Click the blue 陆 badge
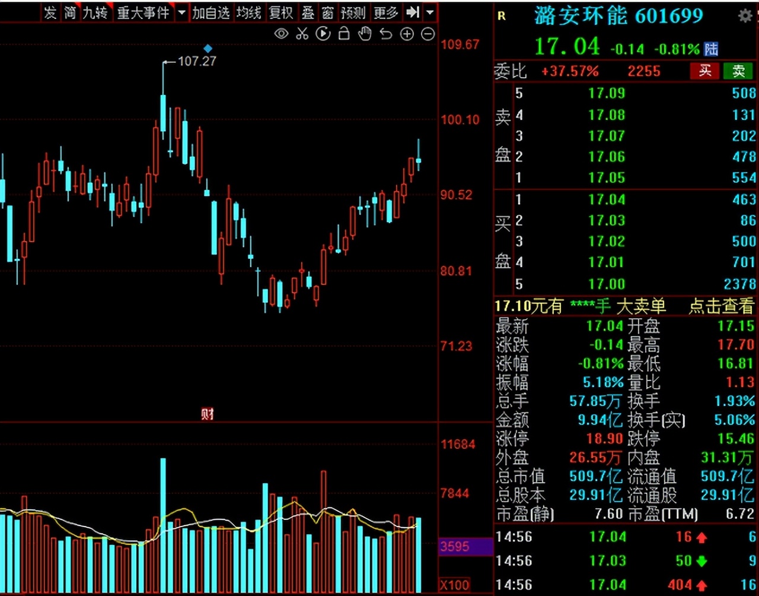The image size is (759, 596). pos(711,49)
